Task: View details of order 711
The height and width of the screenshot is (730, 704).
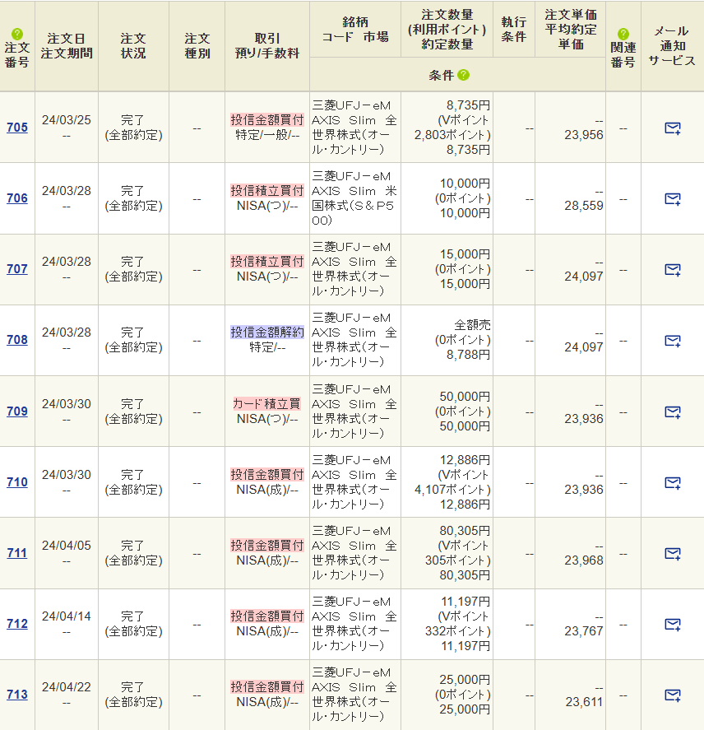Action: click(x=17, y=552)
